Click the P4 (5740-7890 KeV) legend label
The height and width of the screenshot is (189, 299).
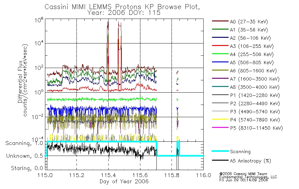click(255, 120)
